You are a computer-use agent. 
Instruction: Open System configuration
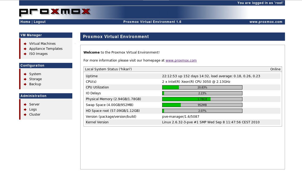35,74
